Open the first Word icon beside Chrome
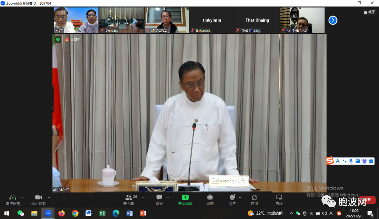 click(x=88, y=214)
